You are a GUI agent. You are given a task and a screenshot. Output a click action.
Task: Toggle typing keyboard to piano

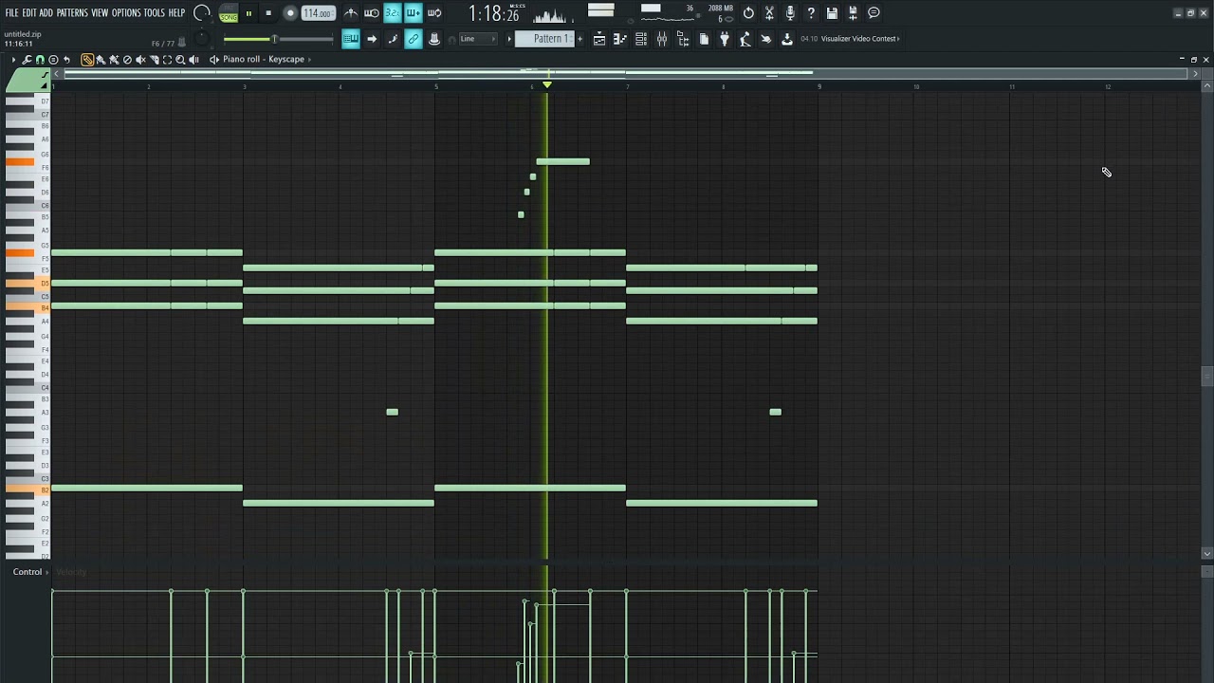pyautogui.click(x=350, y=39)
